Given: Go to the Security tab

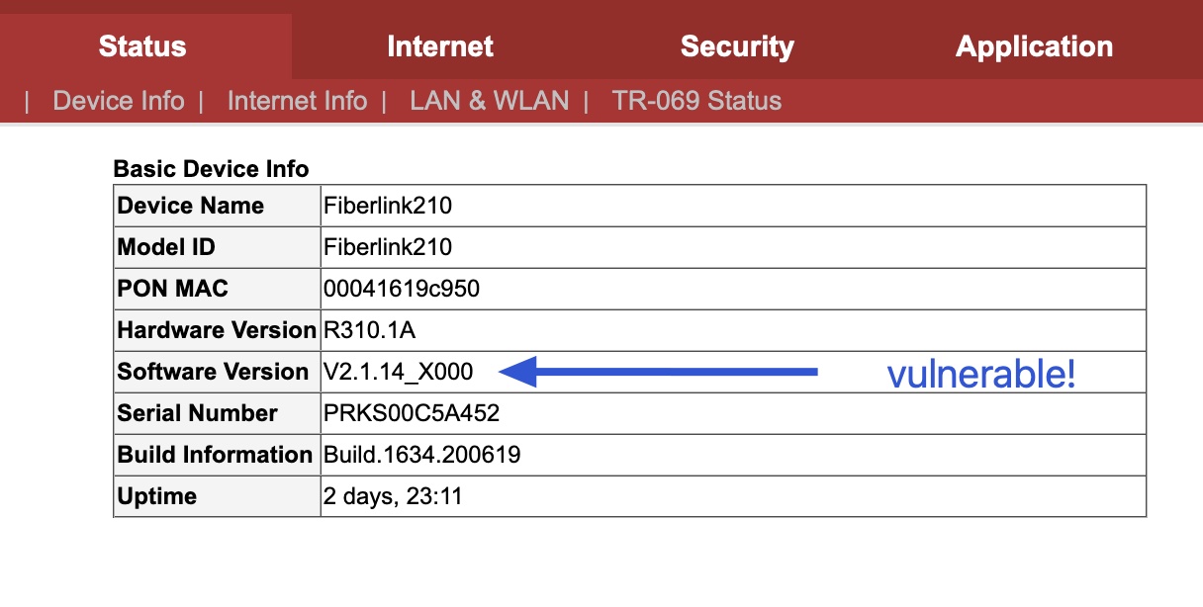Looking at the screenshot, I should (x=737, y=46).
